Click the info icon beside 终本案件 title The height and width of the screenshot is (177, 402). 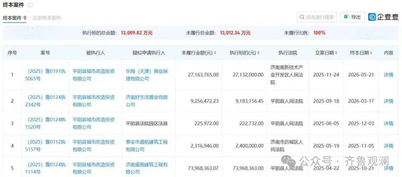pyautogui.click(x=30, y=5)
